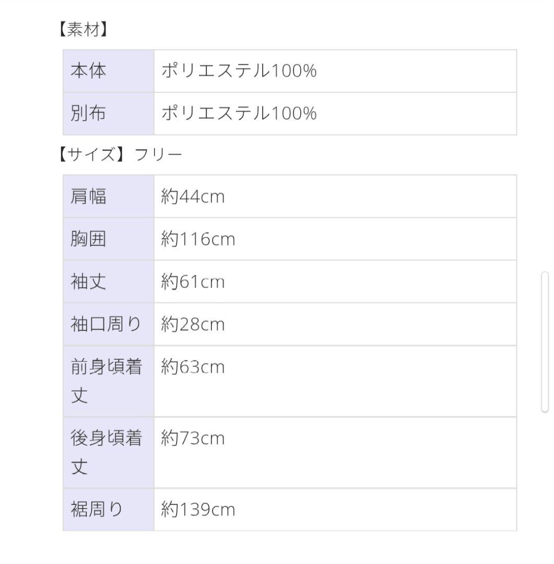Click the 袖口周り label cell

[x=108, y=324]
